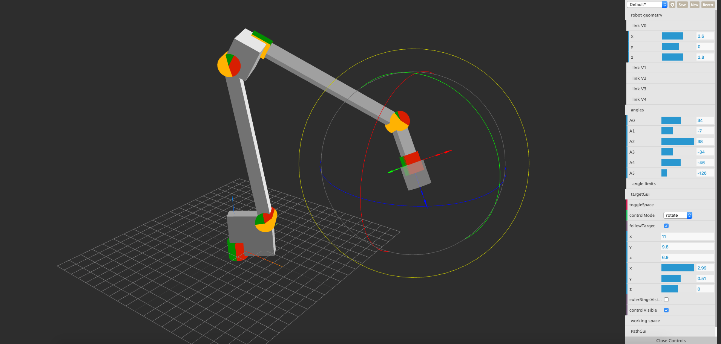Adjust the A2 angle slider

677,141
